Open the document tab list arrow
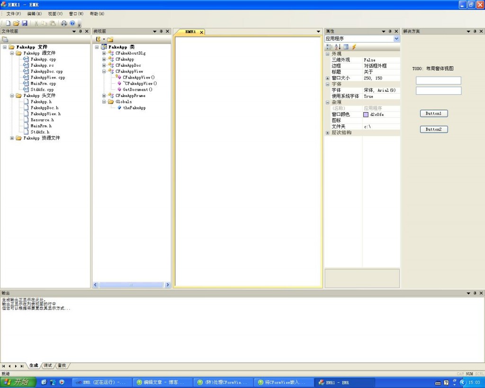This screenshot has height=388, width=485. pos(318,32)
